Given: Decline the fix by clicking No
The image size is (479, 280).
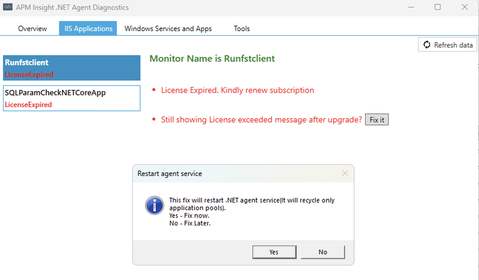Looking at the screenshot, I should [x=323, y=252].
